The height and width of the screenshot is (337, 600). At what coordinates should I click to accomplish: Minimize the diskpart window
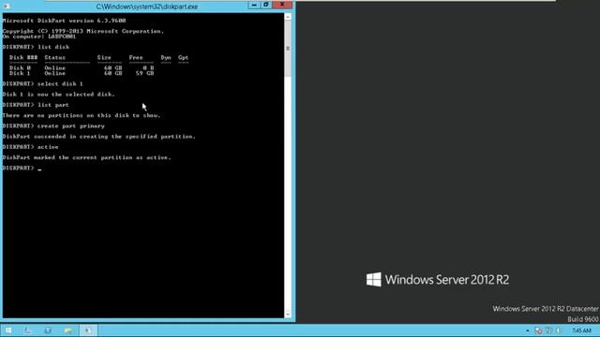254,5
